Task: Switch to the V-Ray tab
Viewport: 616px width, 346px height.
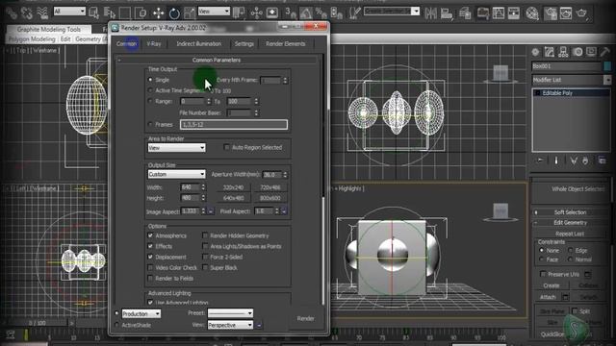Action: 154,44
